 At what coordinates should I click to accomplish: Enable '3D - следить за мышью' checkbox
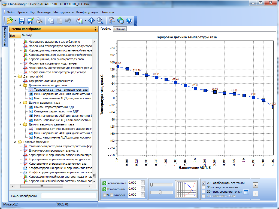pos(204,187)
